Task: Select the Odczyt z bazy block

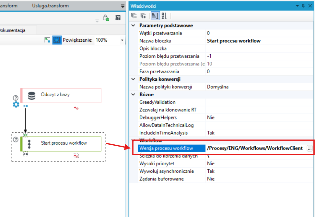Action: pos(61,96)
